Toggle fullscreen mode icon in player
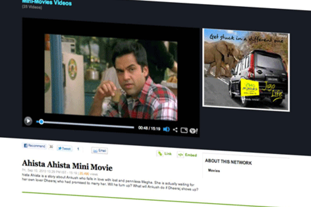The height and width of the screenshot is (207, 311). (x=184, y=130)
